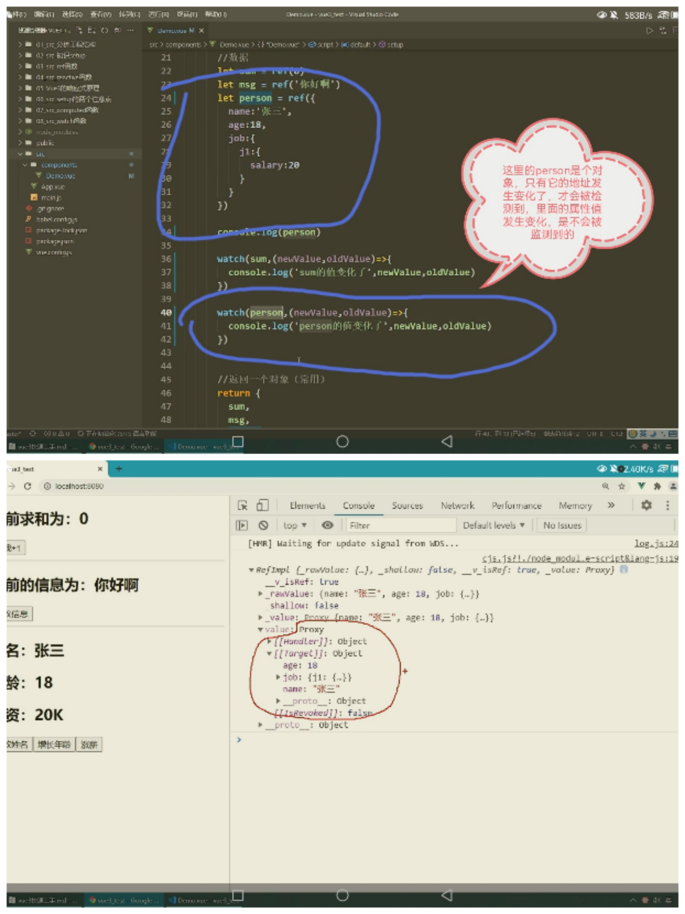Click the No Issues button
The image size is (685, 914).
562,525
